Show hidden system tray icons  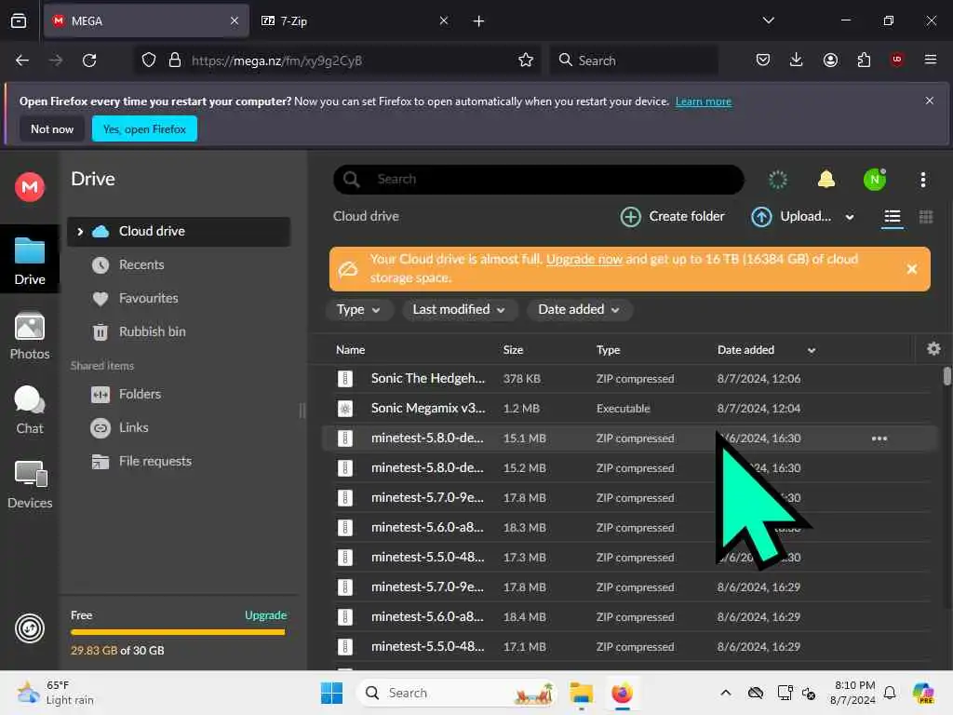[726, 693]
